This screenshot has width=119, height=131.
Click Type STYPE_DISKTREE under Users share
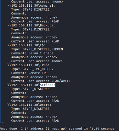(30, 109)
